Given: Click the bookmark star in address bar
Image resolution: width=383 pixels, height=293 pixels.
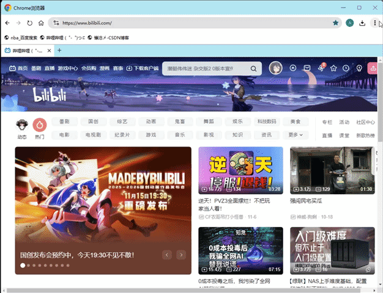Looking at the screenshot, I should pos(336,23).
